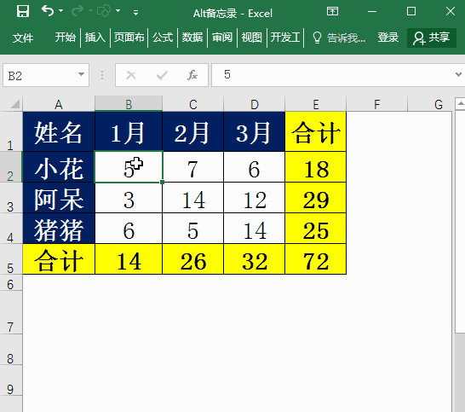The width and height of the screenshot is (465, 412).
Task: Select column E header
Action: click(x=315, y=104)
